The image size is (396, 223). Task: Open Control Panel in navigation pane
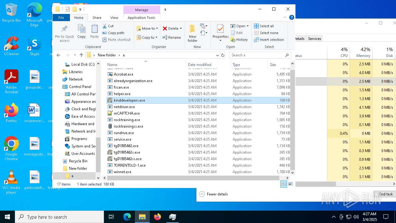click(x=80, y=87)
